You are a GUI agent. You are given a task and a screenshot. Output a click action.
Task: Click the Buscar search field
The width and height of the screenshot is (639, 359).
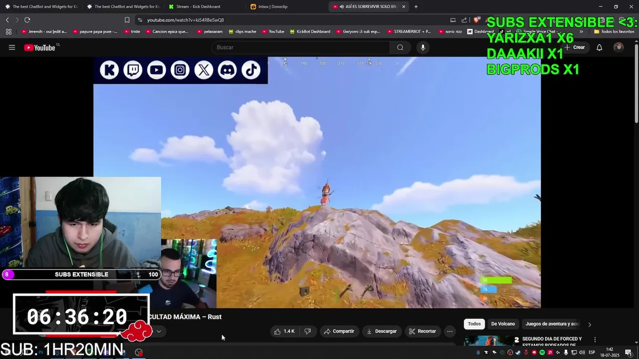[301, 47]
